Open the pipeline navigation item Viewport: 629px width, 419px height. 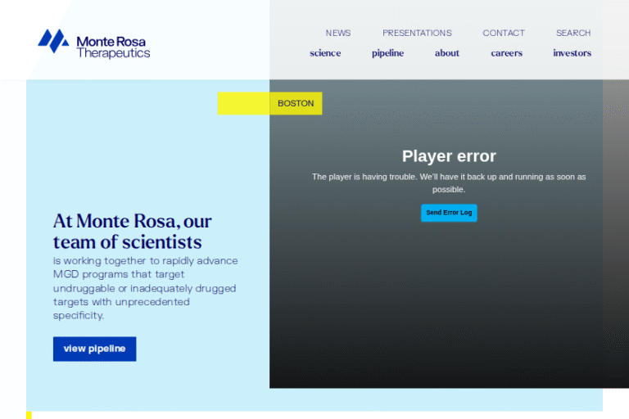pos(387,53)
